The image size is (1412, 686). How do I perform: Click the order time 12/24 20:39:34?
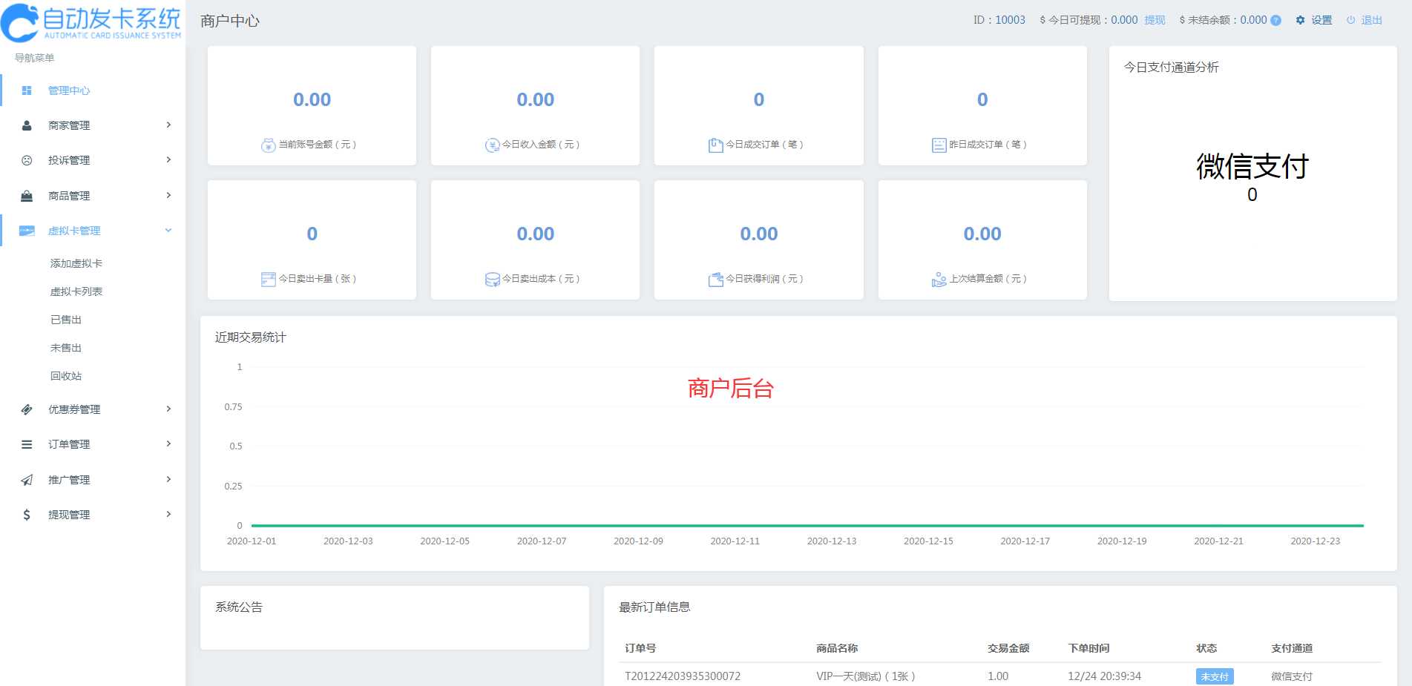(1105, 676)
